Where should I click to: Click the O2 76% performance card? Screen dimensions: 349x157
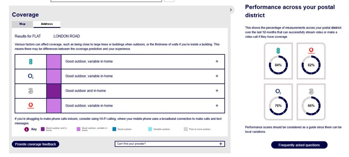[x=278, y=101]
